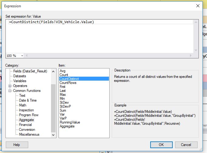The width and height of the screenshot is (207, 153).
Task: Choose the Miscellaneous category
Action: coord(29,134)
